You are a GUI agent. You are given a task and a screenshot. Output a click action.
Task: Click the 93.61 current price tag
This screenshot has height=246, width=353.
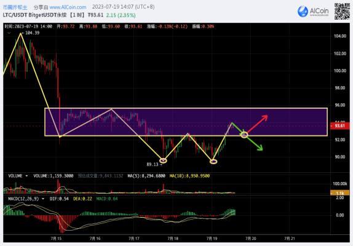point(339,125)
